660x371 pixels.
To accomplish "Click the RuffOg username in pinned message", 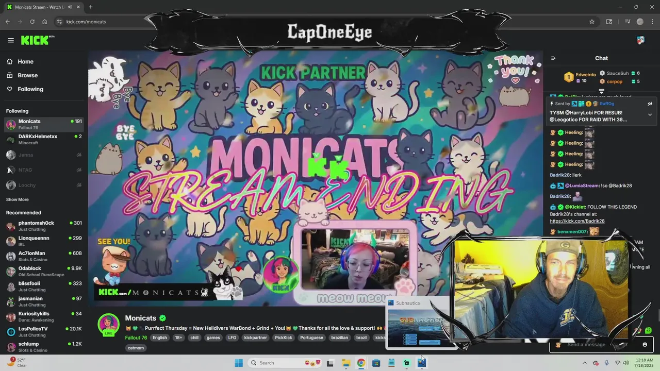I will [607, 104].
